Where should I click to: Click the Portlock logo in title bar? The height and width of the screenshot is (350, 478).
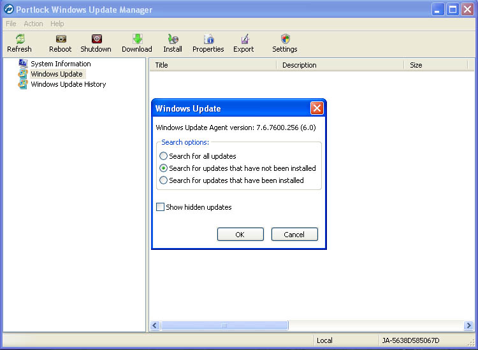[x=9, y=10]
